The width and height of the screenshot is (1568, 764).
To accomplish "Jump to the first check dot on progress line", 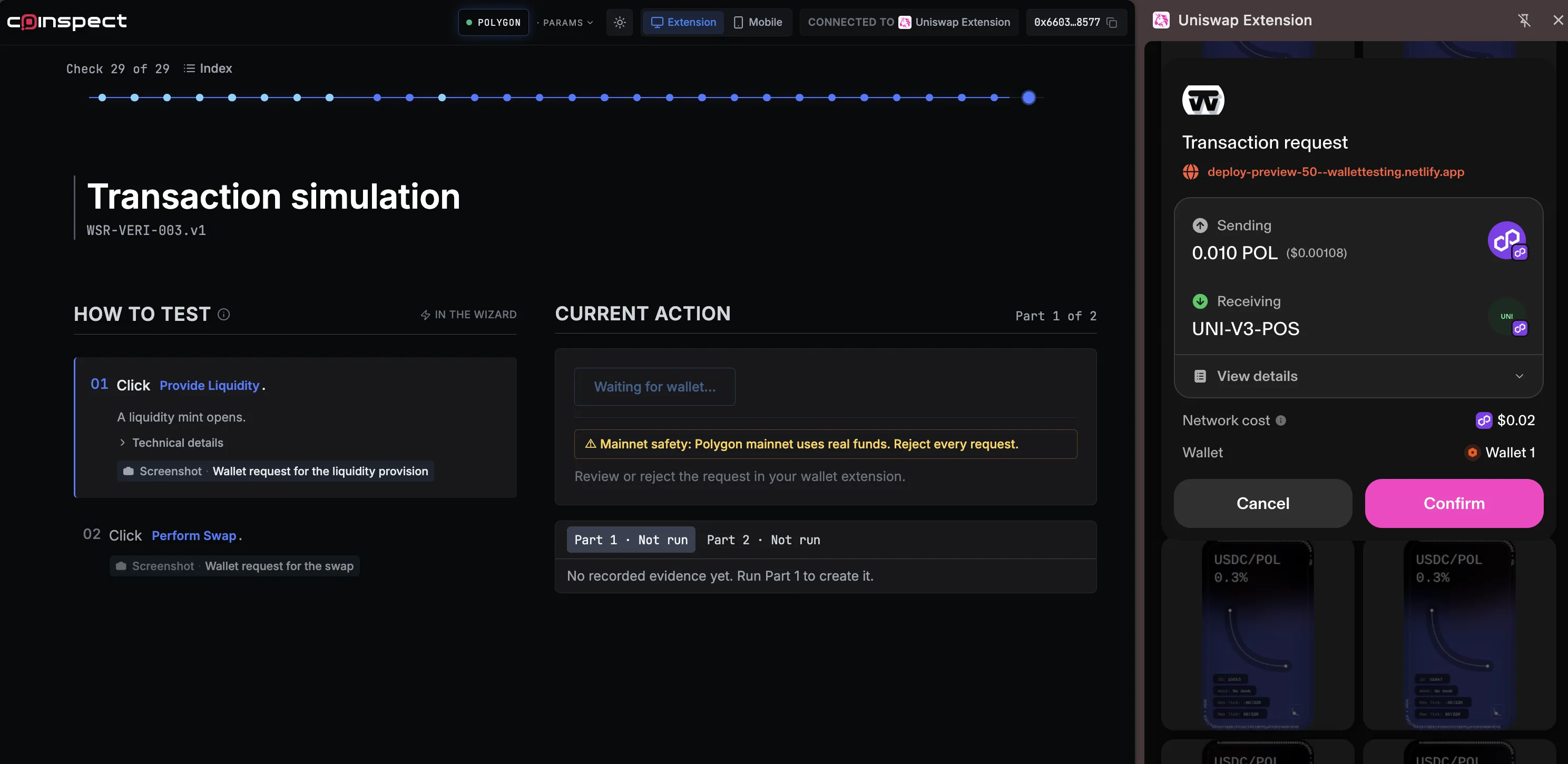I will click(x=102, y=97).
